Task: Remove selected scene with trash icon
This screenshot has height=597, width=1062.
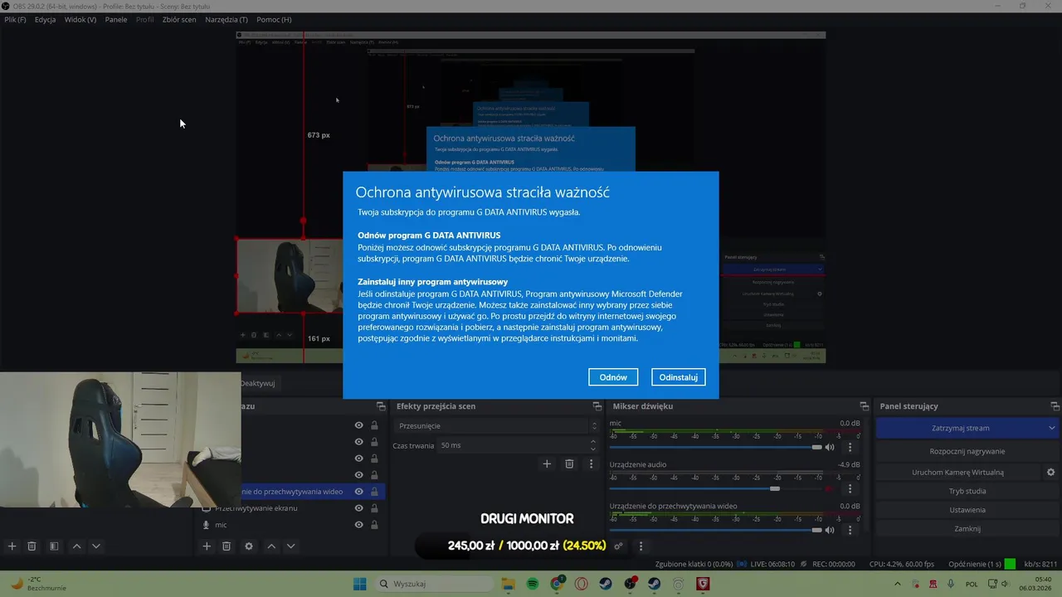Action: coord(32,546)
